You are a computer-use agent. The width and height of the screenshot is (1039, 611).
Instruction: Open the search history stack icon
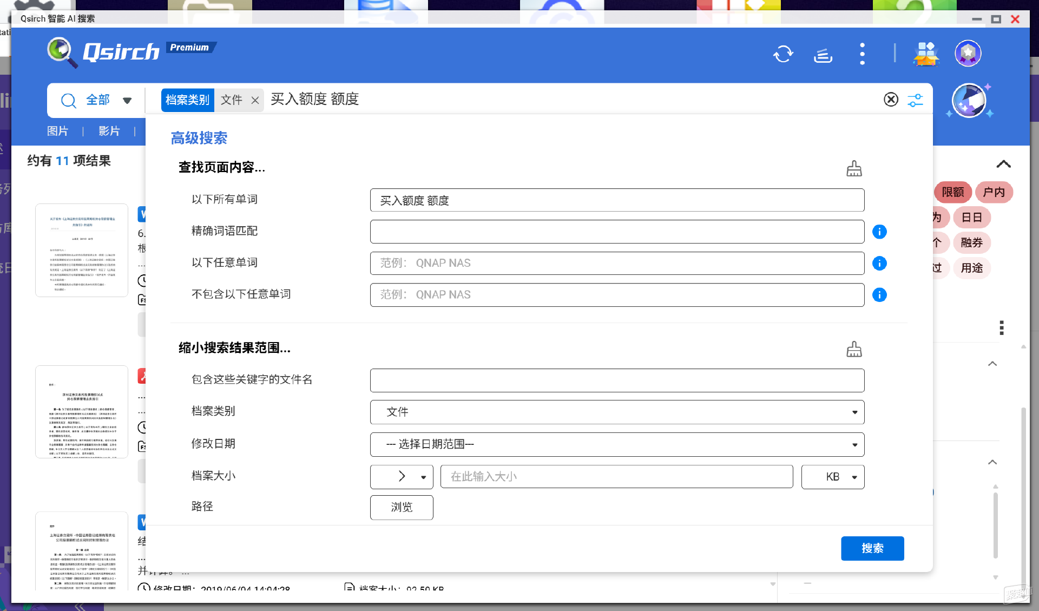click(823, 55)
